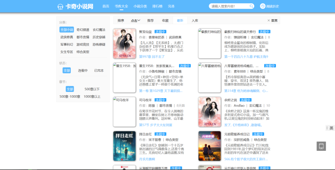Sort by 收藏 tab
Image resolution: width=335 pixels, height=170 pixels.
[x=165, y=20]
